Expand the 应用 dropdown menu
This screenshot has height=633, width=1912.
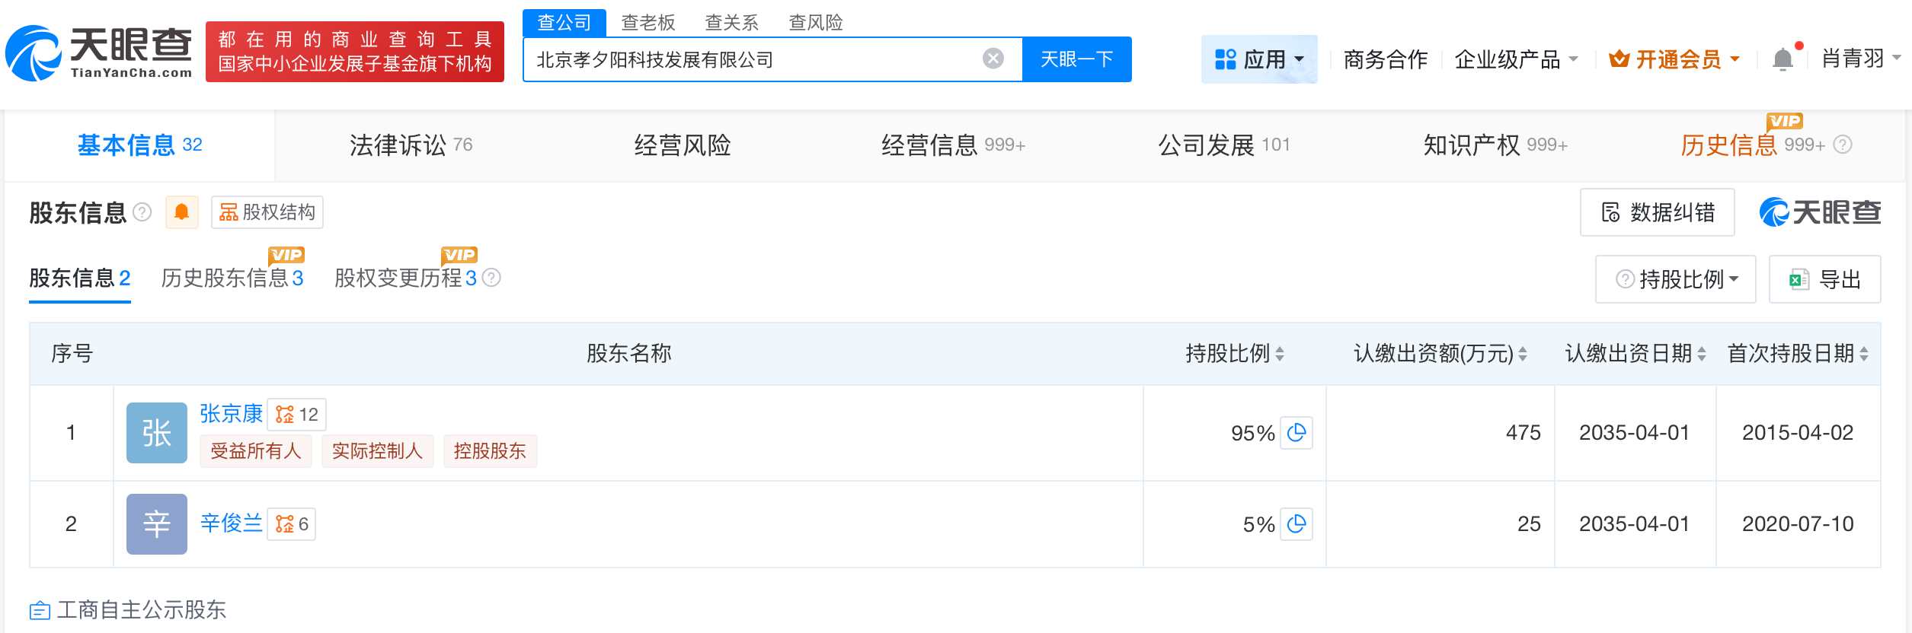[1259, 59]
